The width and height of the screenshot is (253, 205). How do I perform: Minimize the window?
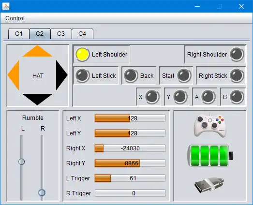pos(197,6)
